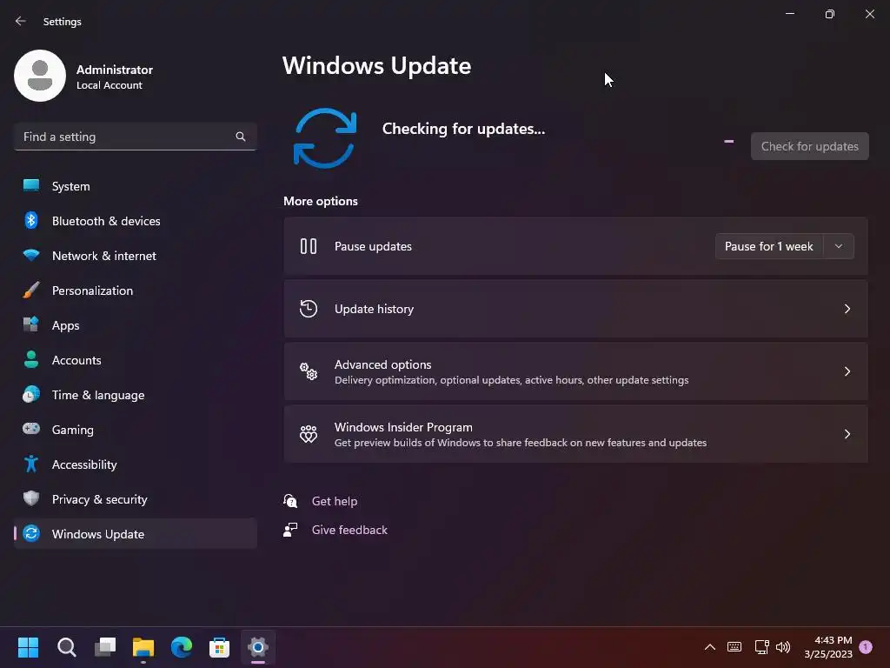Open the clock showing 4:43 PM
Viewport: 890px width, 668px height.
click(x=828, y=647)
